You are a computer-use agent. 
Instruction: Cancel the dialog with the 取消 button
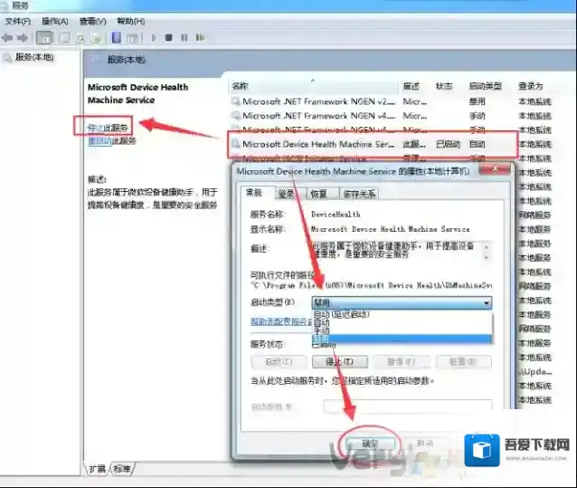pyautogui.click(x=425, y=444)
